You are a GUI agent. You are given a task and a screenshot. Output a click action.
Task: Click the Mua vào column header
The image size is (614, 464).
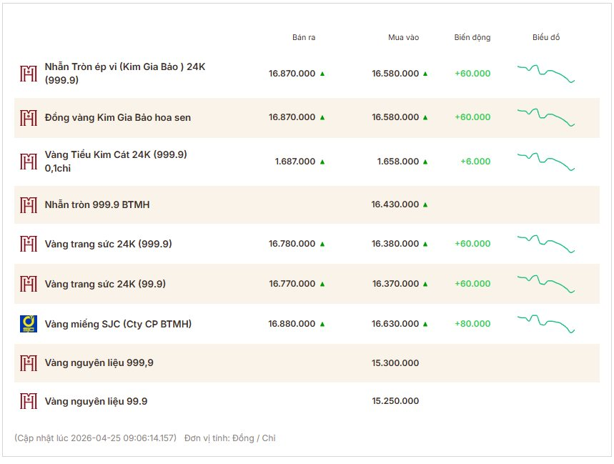pyautogui.click(x=403, y=37)
